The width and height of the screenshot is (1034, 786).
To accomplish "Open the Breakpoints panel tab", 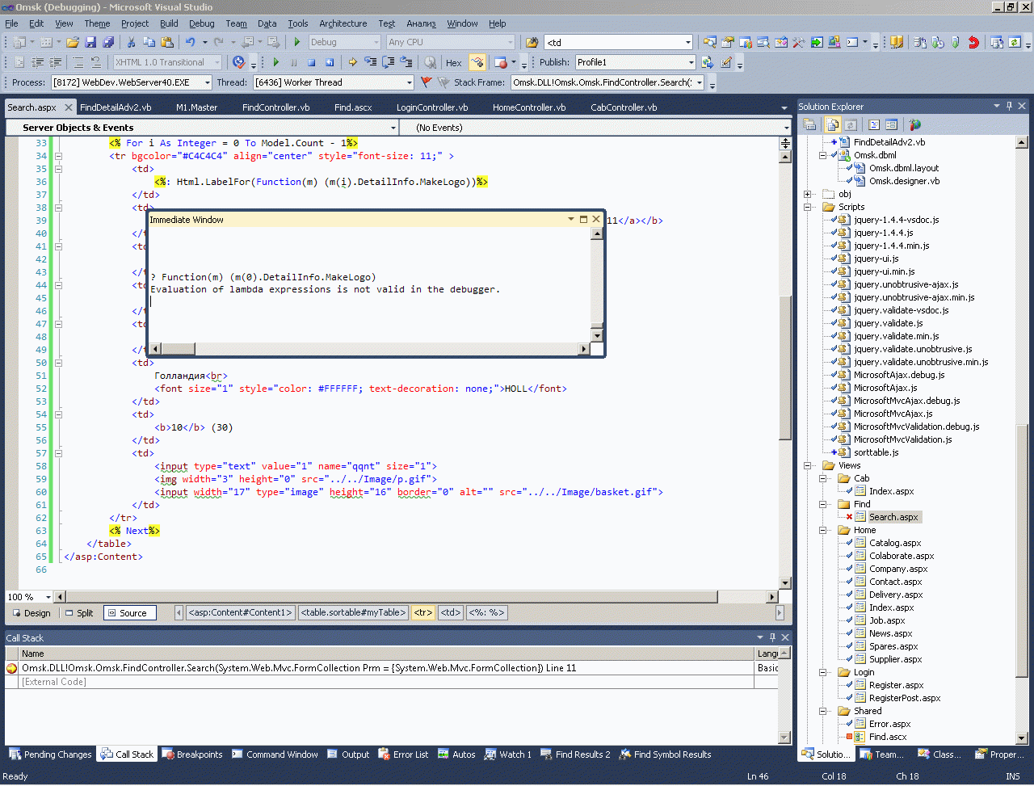I will [x=192, y=754].
